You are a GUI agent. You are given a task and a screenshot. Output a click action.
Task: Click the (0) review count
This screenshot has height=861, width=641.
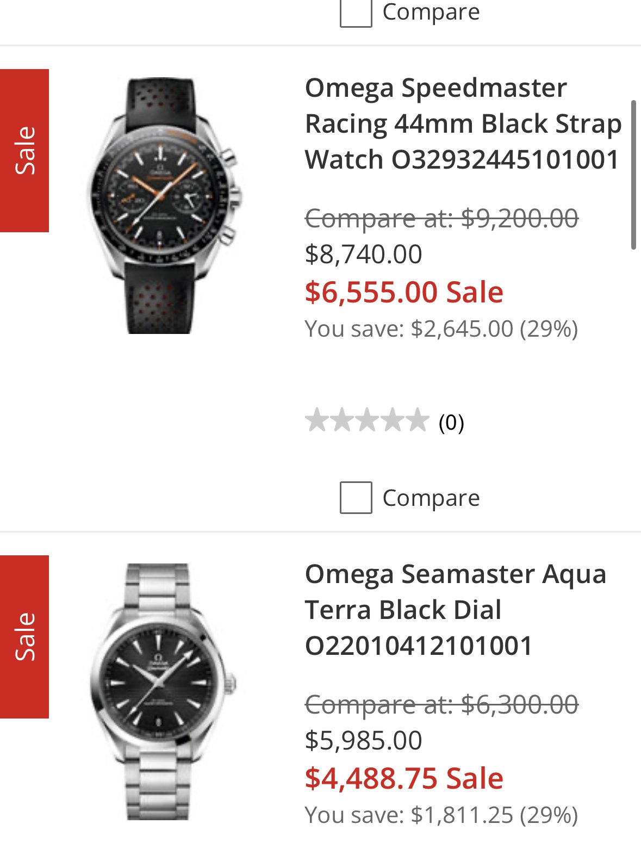point(451,422)
